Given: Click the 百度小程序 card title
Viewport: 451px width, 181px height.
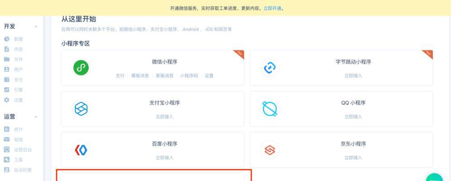Looking at the screenshot, I should 164,143.
